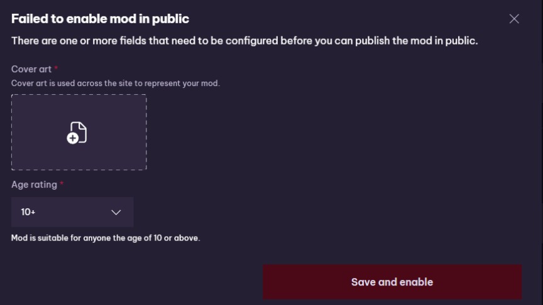Click the add file upload icon

point(77,132)
